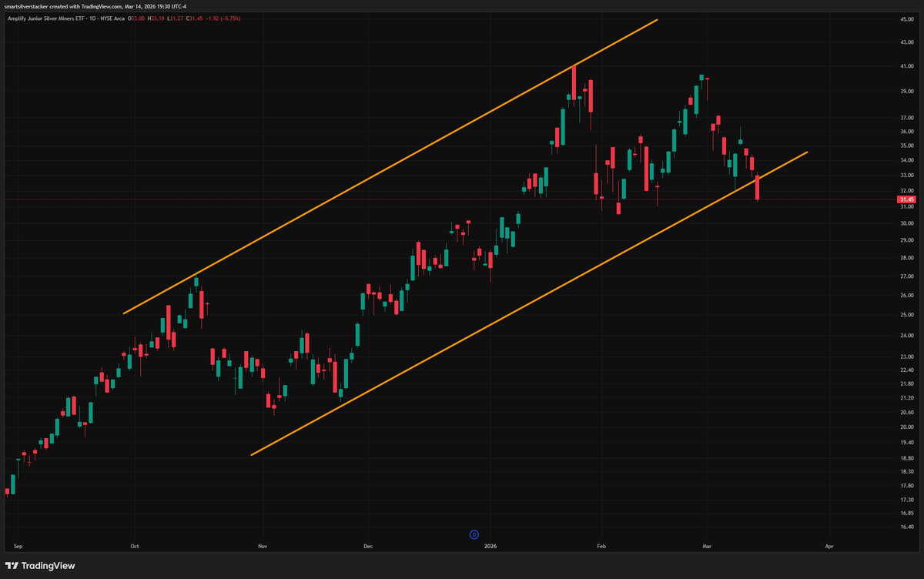This screenshot has width=924, height=579.
Task: Select the upper orange channel trend line
Action: click(391, 166)
